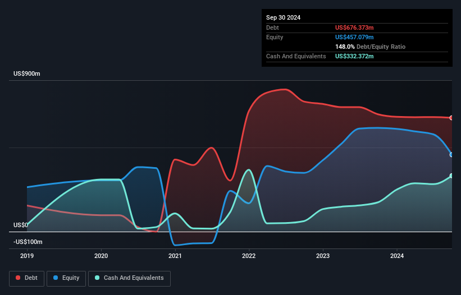Click the Sep 30 2024 tooltip date

[x=284, y=17]
